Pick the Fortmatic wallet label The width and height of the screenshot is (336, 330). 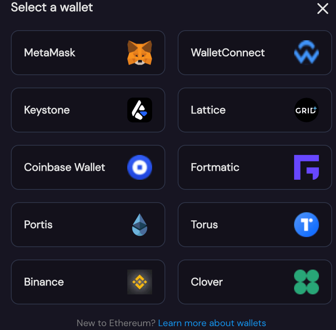pos(215,167)
